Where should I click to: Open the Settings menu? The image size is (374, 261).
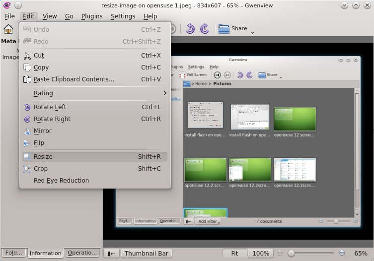123,16
